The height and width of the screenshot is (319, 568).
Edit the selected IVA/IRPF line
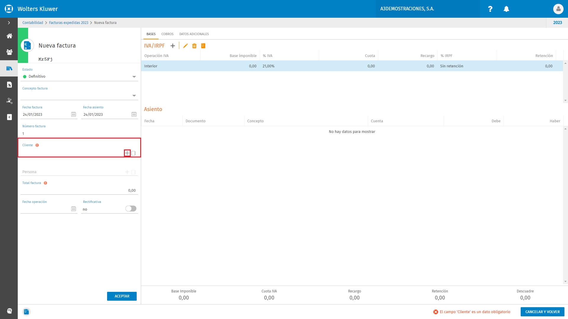[185, 46]
